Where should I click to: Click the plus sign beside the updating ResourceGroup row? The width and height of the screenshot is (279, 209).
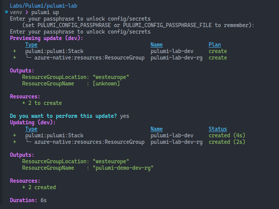coord(15,142)
